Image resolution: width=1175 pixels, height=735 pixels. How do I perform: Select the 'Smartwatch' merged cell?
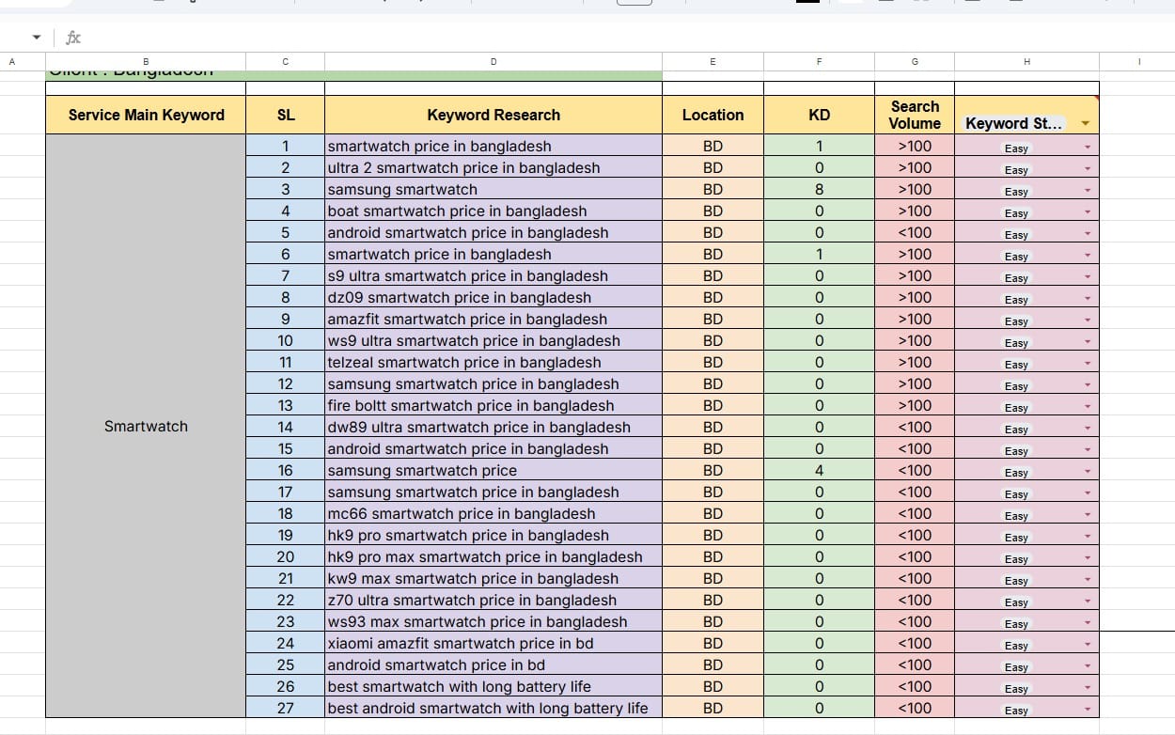(x=146, y=426)
